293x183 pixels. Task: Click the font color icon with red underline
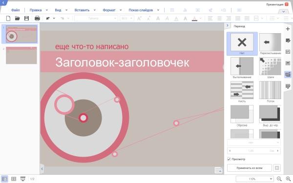[194, 19]
